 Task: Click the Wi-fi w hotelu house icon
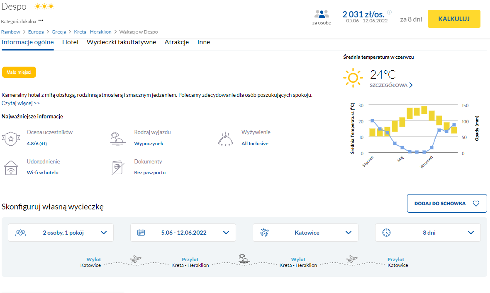[x=11, y=168]
